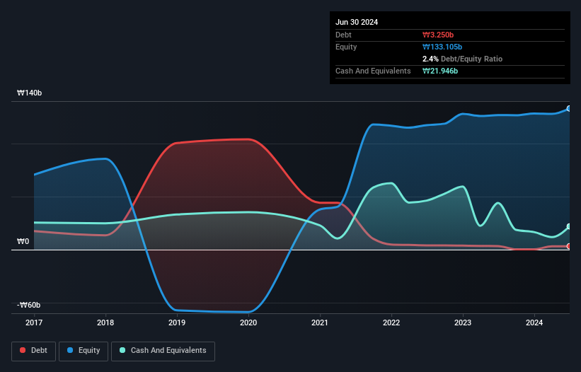This screenshot has height=372, width=581.
Task: Click the blue Equity legend dot
Action: click(x=70, y=350)
